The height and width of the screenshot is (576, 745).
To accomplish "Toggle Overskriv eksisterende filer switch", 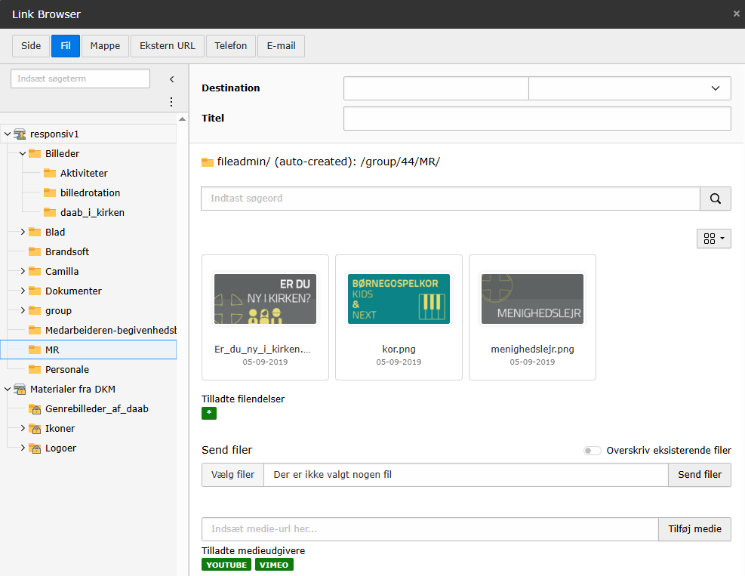I will [x=593, y=451].
